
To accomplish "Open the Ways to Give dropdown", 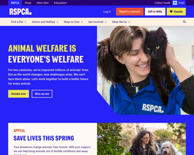I will click(x=73, y=22).
